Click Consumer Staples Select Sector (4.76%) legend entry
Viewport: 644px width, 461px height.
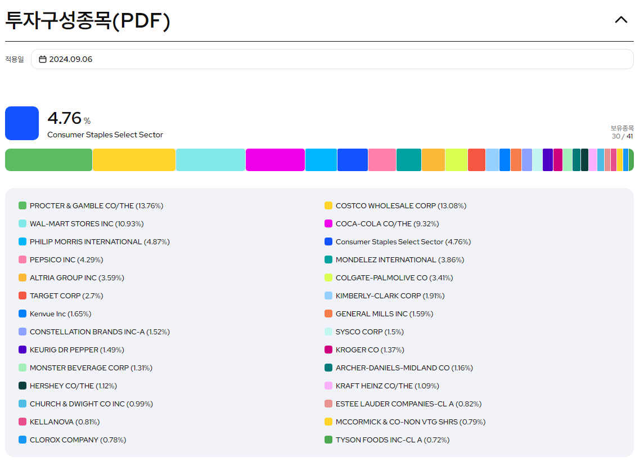click(398, 241)
